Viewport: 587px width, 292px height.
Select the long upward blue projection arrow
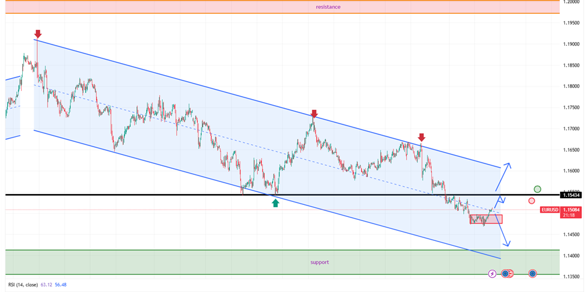[x=503, y=177]
